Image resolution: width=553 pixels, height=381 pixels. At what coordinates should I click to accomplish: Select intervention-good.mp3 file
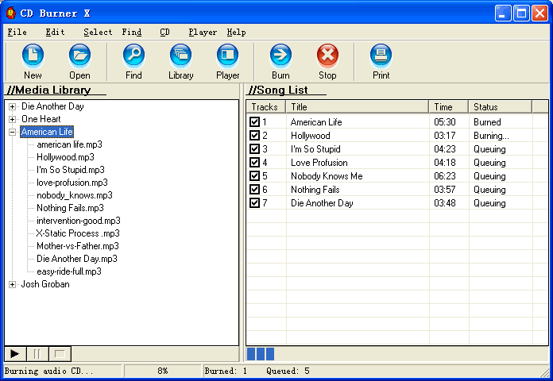click(x=79, y=221)
